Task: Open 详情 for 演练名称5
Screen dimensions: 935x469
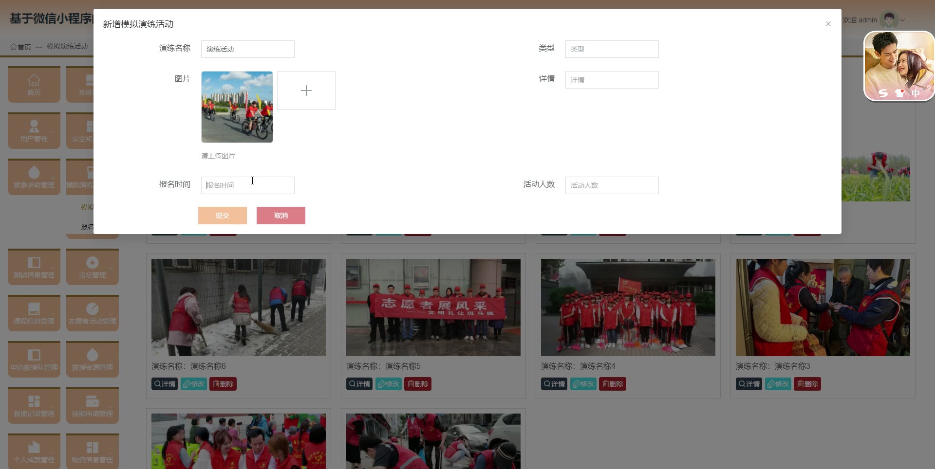Action: coord(359,384)
